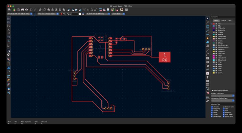Open the Track width dropdown
242x133 pixels.
(x=21, y=14)
